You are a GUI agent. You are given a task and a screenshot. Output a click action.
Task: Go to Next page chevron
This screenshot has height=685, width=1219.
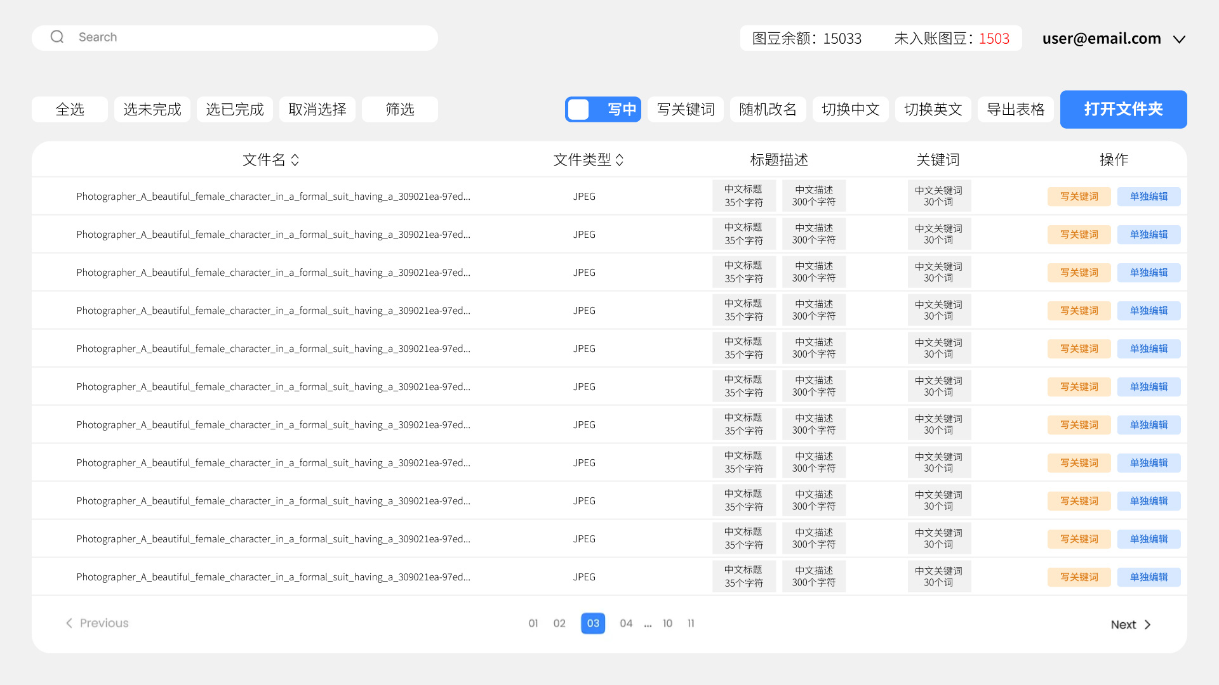point(1147,625)
